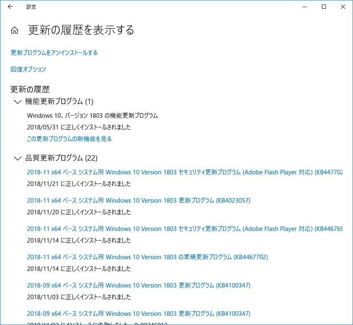Open the cumulative update KB4467702 link
The height and width of the screenshot is (325, 353).
147,257
